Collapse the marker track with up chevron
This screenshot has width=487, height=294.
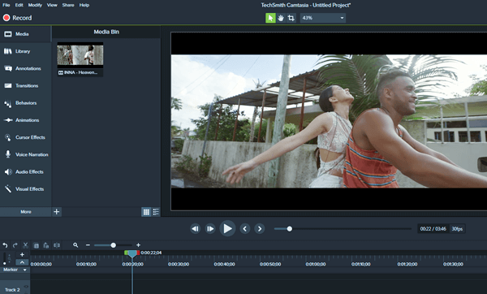coord(22,262)
